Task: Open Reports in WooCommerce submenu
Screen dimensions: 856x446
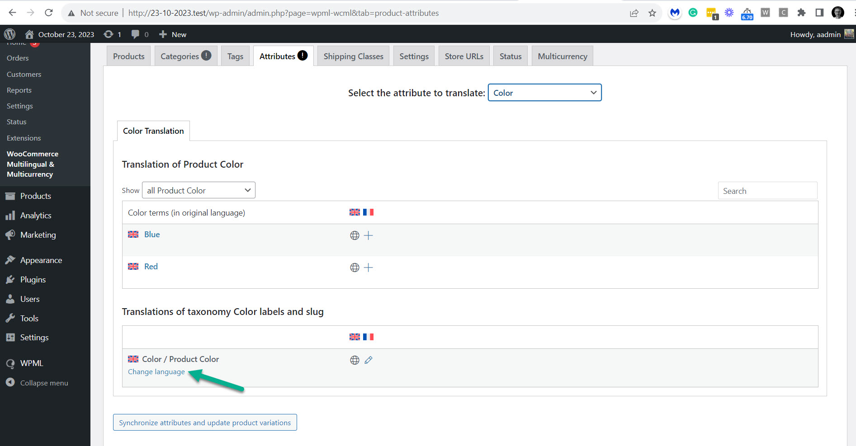Action: (x=19, y=90)
